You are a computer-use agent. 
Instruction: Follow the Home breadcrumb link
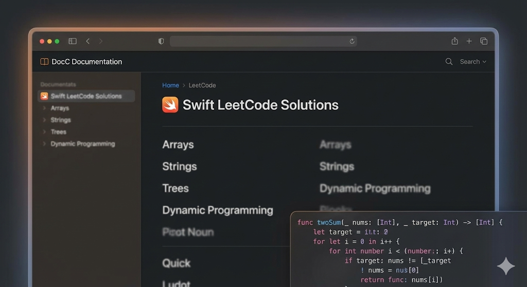(170, 85)
